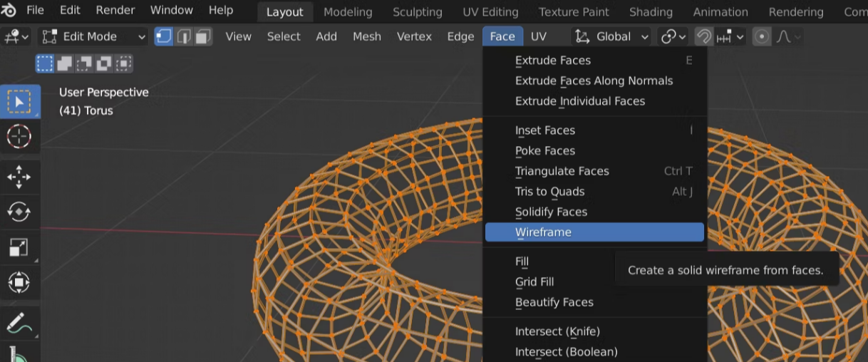Viewport: 868px width, 362px height.
Task: Set selection mode to extend
Action: pyautogui.click(x=65, y=64)
